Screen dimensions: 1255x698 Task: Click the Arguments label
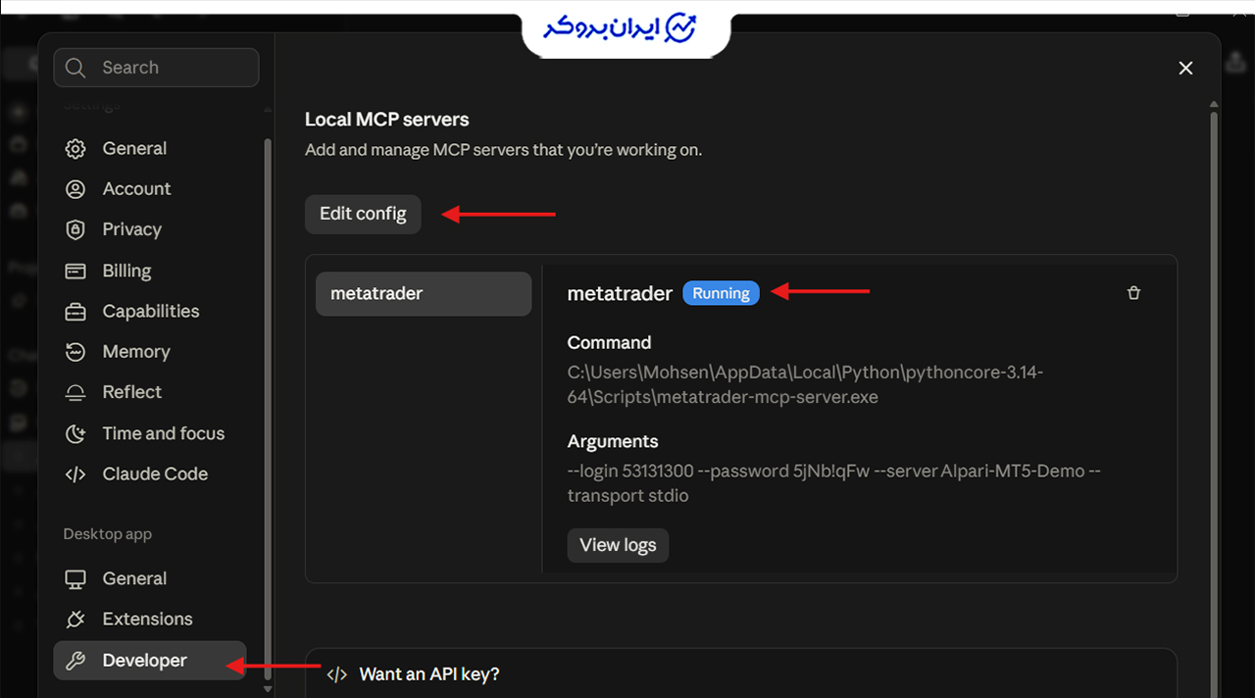[x=613, y=442]
